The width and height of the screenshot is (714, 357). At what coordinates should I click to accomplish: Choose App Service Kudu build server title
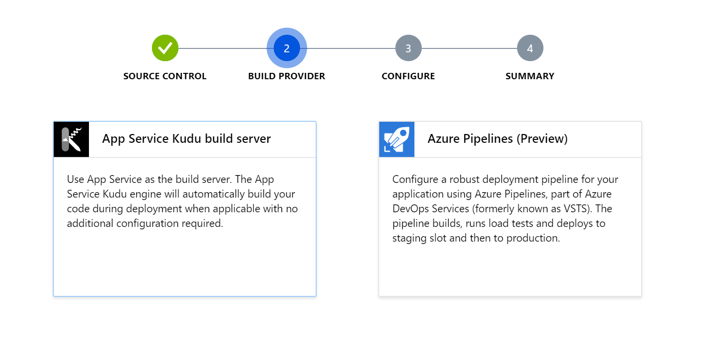186,139
